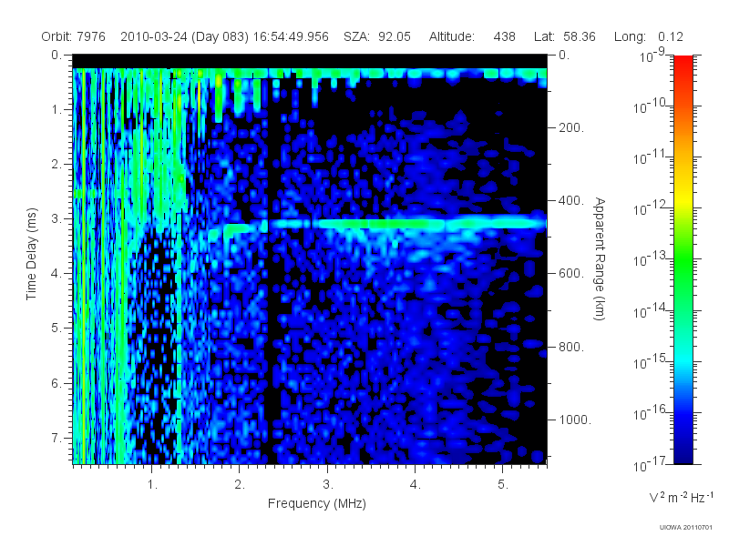729x546 pixels.
Task: Click the 'Lat: 58.36' value
Action: pos(565,36)
